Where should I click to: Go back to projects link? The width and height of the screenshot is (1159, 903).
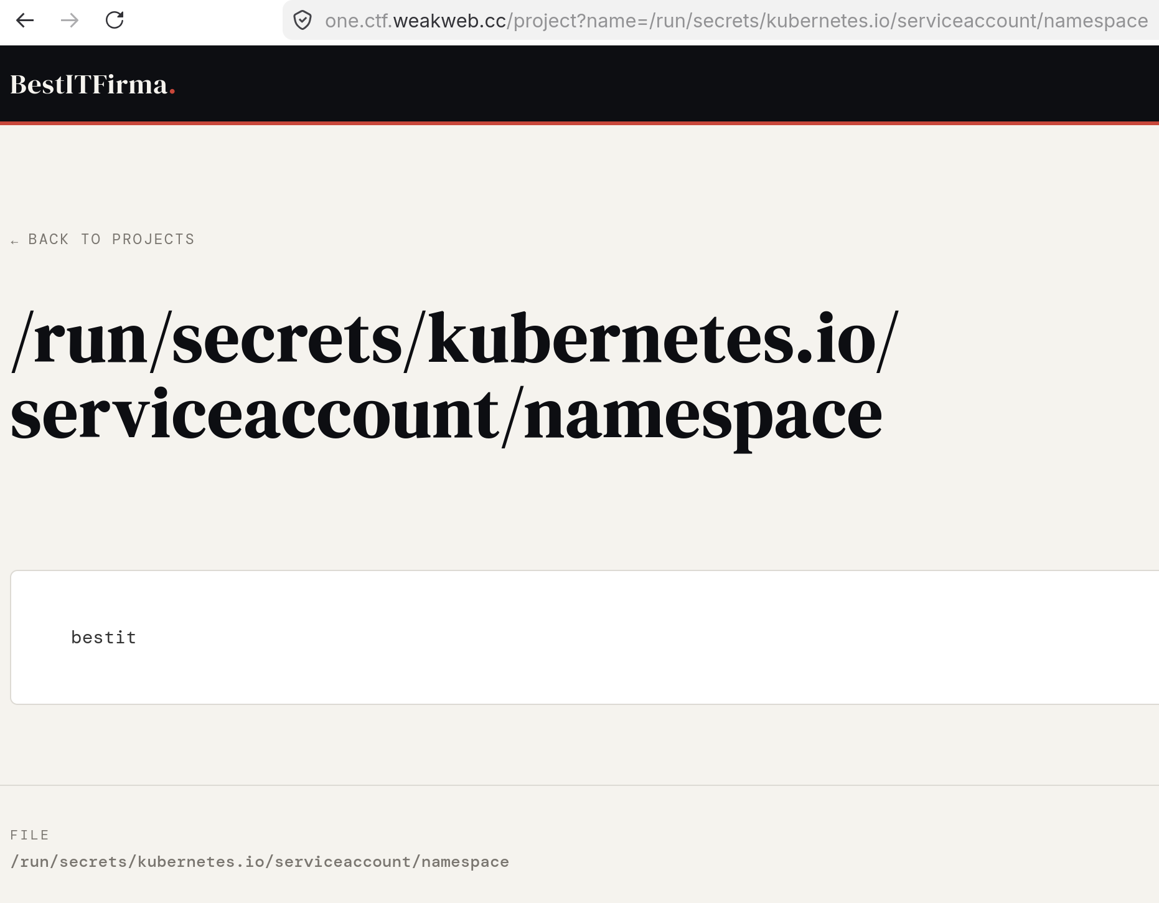(x=103, y=240)
